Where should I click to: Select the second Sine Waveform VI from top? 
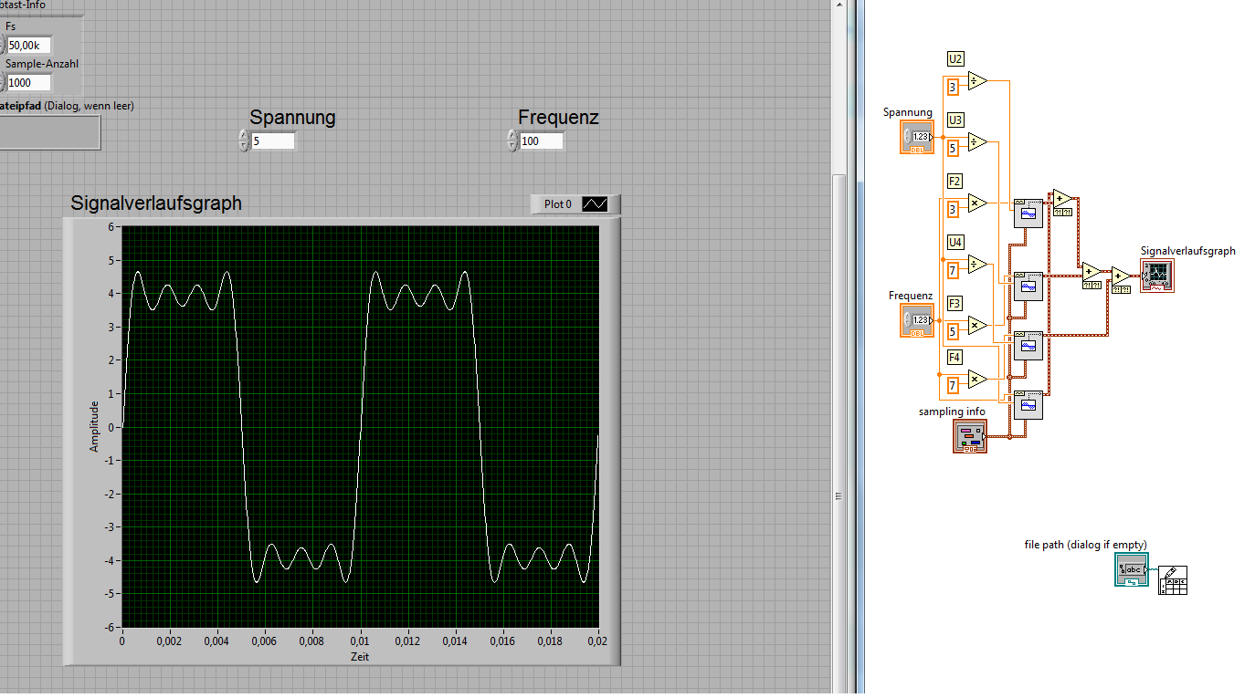tap(1028, 286)
